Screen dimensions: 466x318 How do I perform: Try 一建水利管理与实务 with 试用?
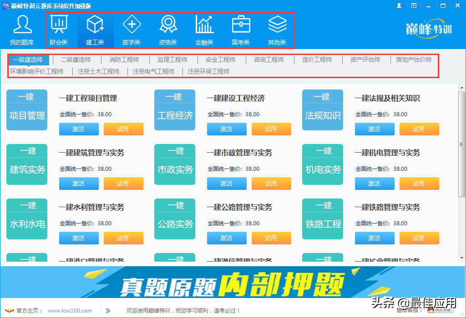pyautogui.click(x=123, y=238)
